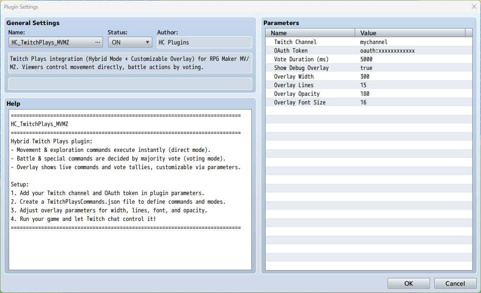Select the Twitch Channel parameter row
This screenshot has width=481, height=293.
click(369, 42)
